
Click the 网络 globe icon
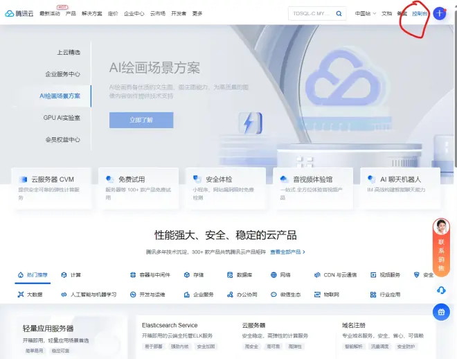[x=274, y=274]
